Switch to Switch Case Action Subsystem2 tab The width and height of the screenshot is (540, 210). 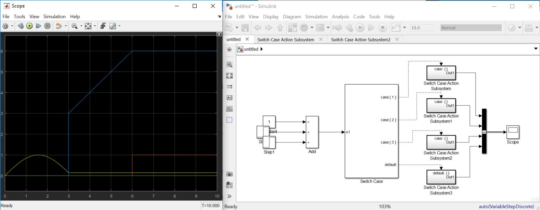click(x=360, y=40)
